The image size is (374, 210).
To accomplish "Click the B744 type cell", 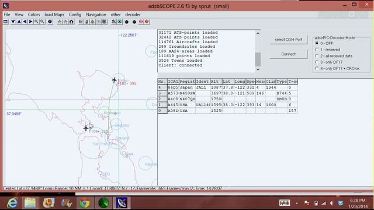I will (282, 93).
